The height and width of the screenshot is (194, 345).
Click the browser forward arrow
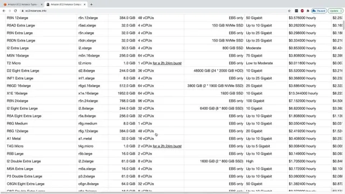(x=10, y=11)
